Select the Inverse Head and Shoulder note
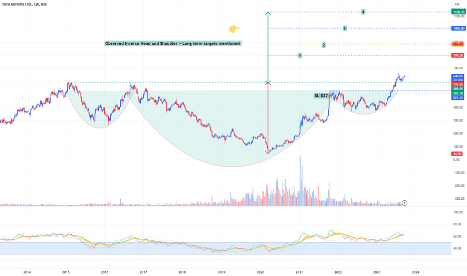 (x=172, y=44)
